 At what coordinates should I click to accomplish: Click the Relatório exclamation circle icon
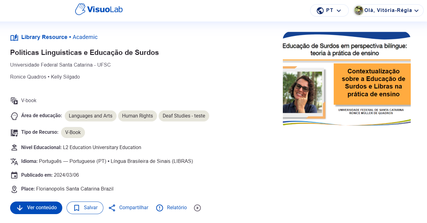click(x=160, y=208)
